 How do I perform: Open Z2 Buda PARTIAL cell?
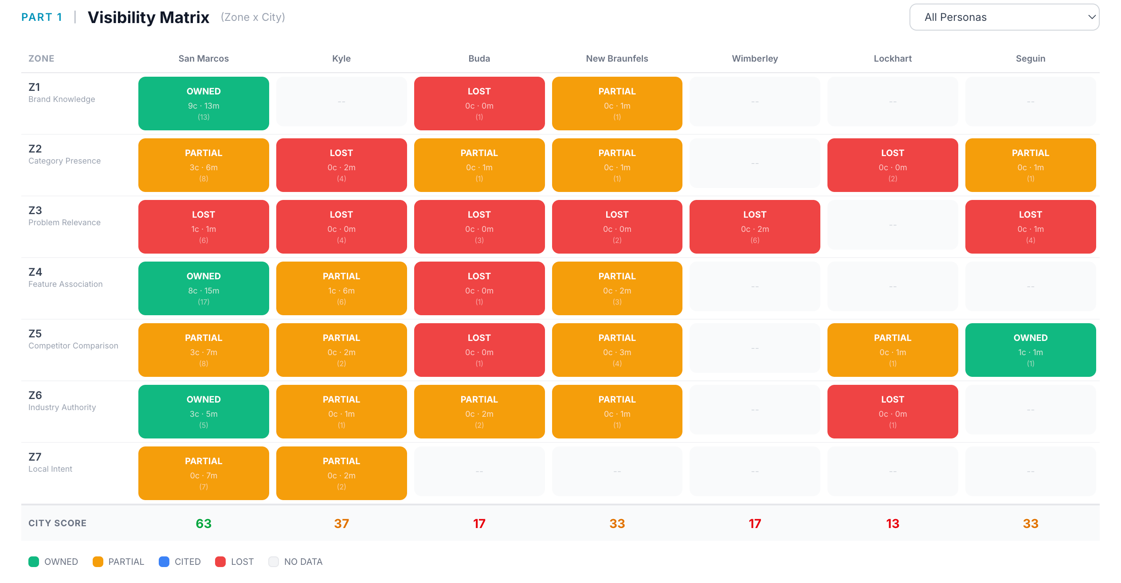point(479,165)
